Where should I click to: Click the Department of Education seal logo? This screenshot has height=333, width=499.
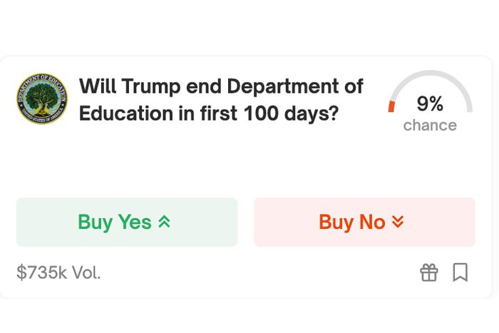click(42, 98)
